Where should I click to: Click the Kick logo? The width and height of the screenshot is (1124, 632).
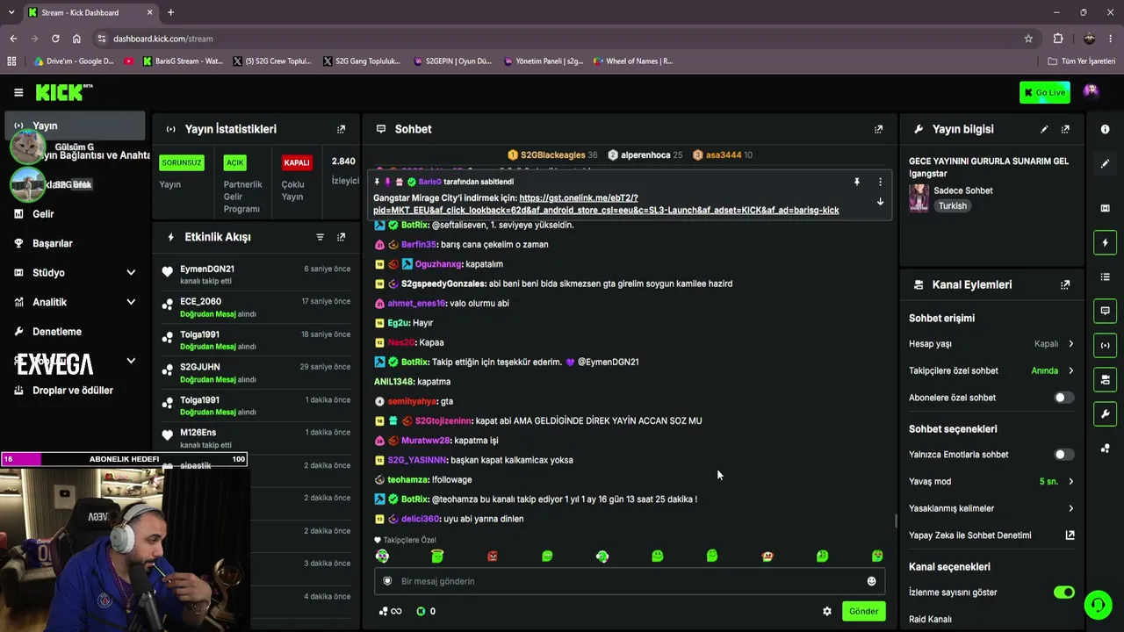63,92
